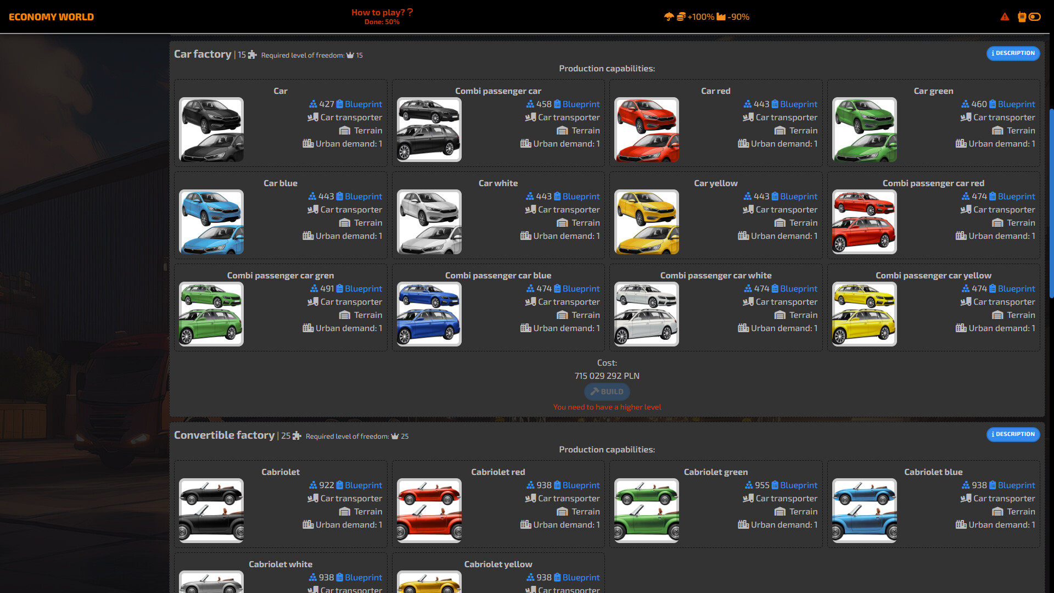Click the red warning triangle in the top bar
The width and height of the screenshot is (1054, 593).
(x=1005, y=16)
